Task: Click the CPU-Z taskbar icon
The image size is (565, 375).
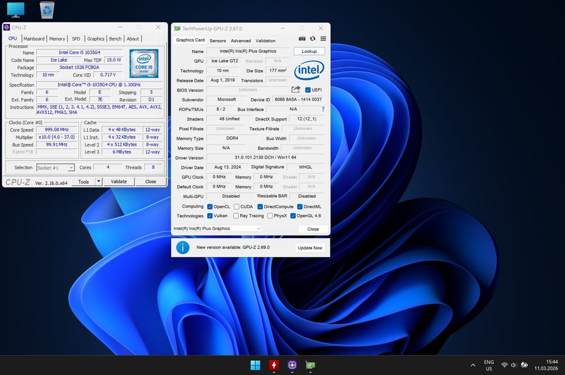Action: tap(292, 365)
